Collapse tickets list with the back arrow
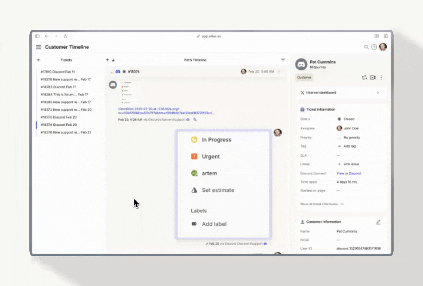423x286 pixels. (x=39, y=60)
